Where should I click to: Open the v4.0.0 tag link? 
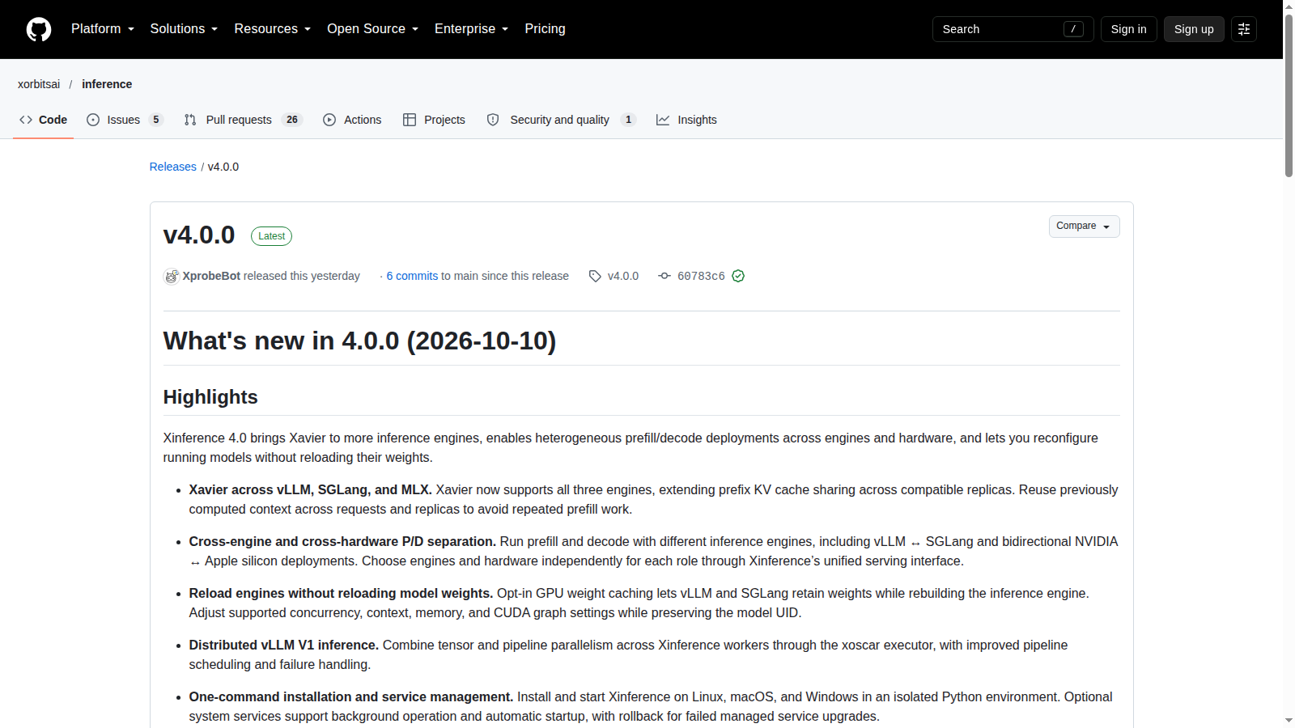point(623,277)
